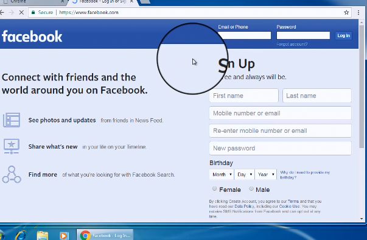
Task: Click Mobile number or email field
Action: (x=280, y=113)
